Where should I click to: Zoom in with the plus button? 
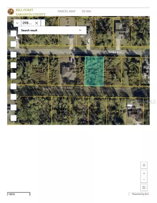[x=144, y=173]
